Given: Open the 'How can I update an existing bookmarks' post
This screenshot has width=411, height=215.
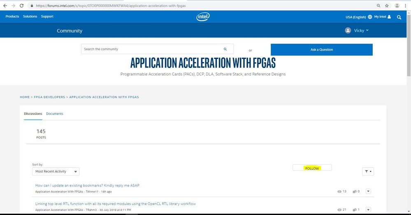Looking at the screenshot, I should pos(87,185).
